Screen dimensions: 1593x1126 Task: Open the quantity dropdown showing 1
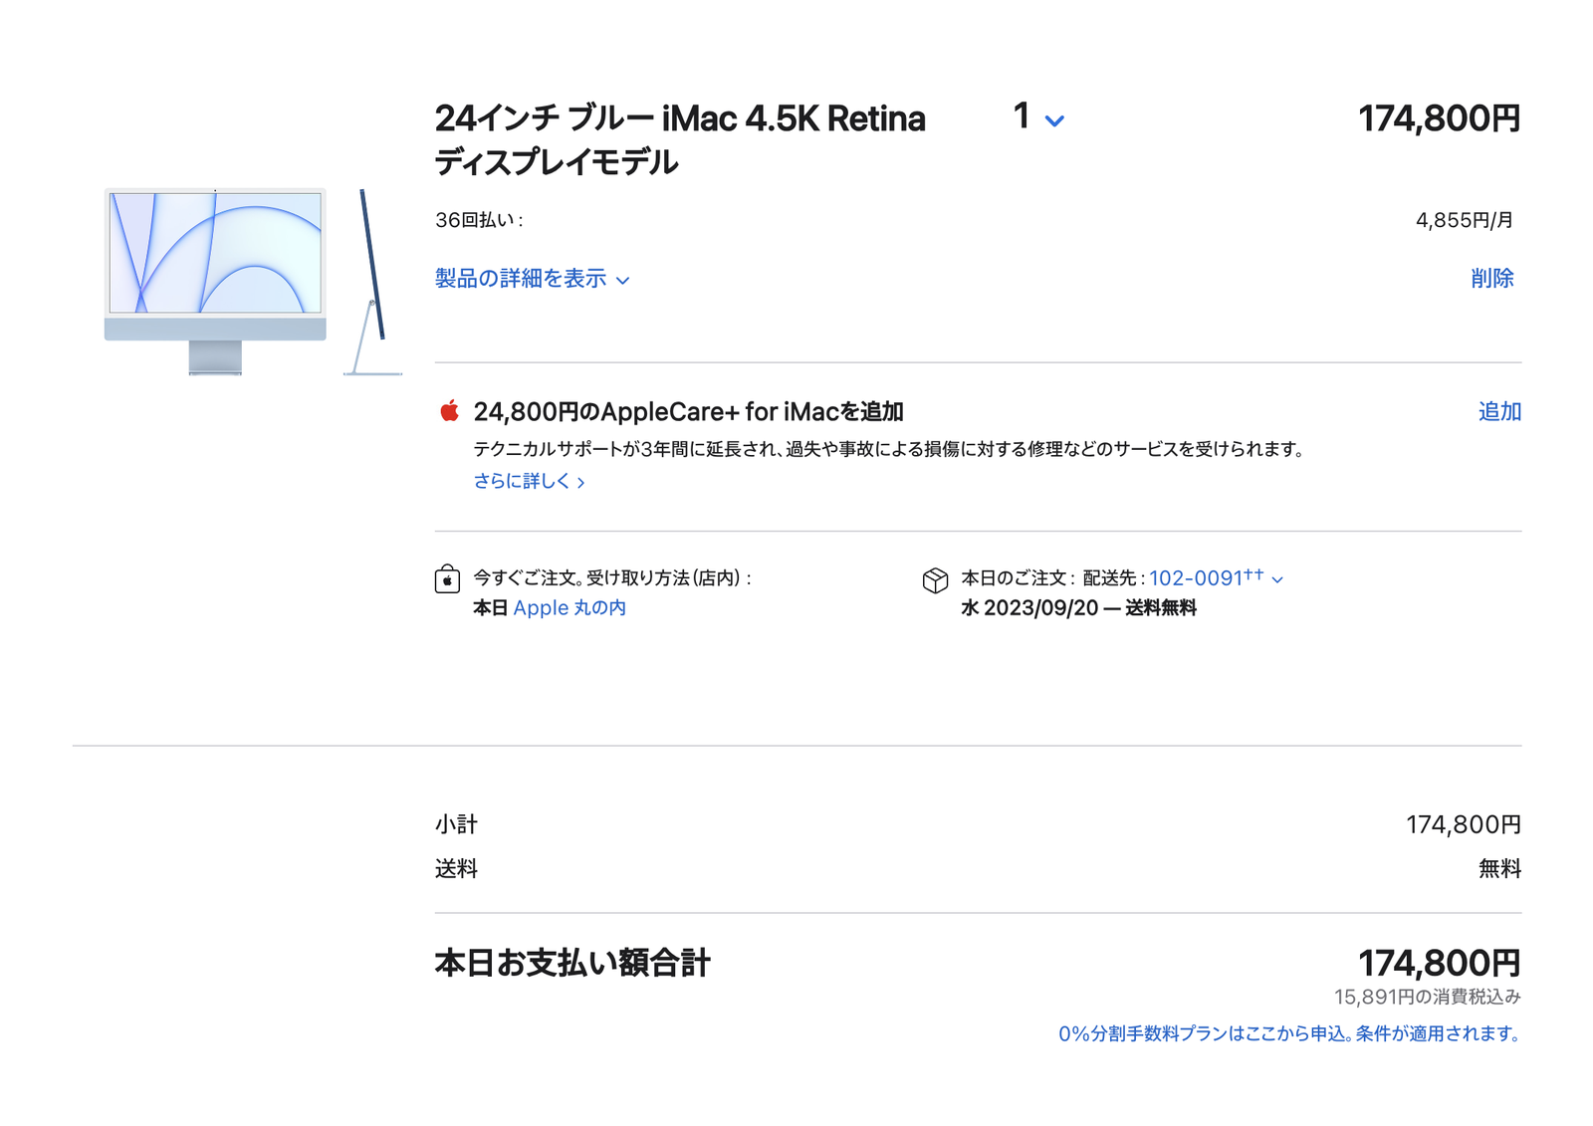(x=1038, y=117)
